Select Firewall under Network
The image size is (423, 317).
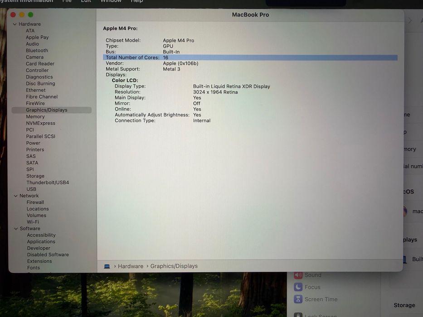[35, 202]
